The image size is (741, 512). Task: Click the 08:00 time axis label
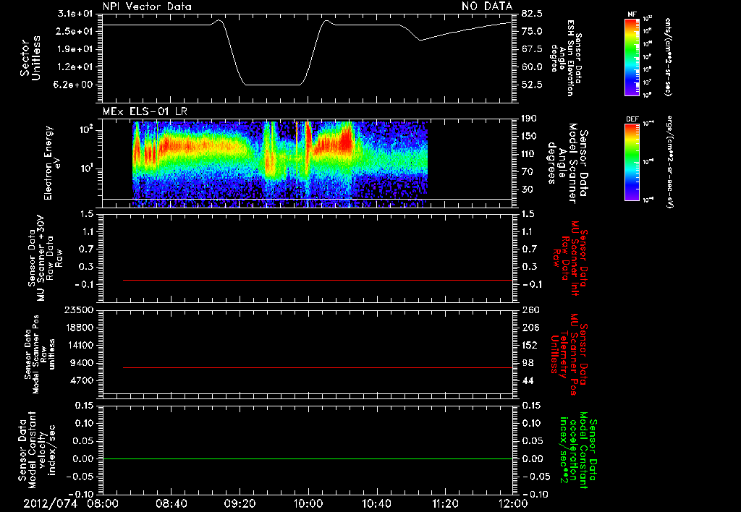click(x=103, y=503)
